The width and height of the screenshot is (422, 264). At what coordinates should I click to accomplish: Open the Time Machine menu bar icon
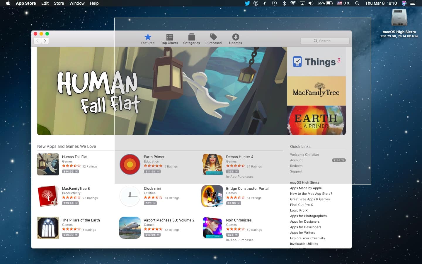(274, 3)
